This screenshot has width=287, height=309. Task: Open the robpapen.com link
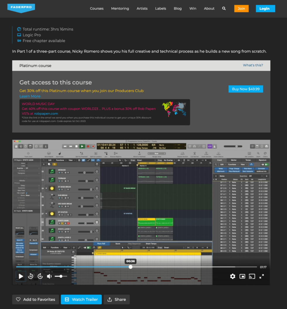point(46,114)
